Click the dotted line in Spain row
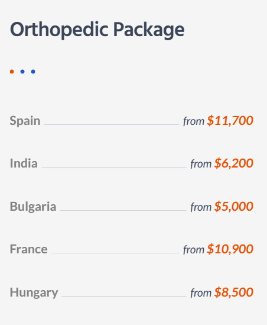This screenshot has height=325, width=267. 112,124
